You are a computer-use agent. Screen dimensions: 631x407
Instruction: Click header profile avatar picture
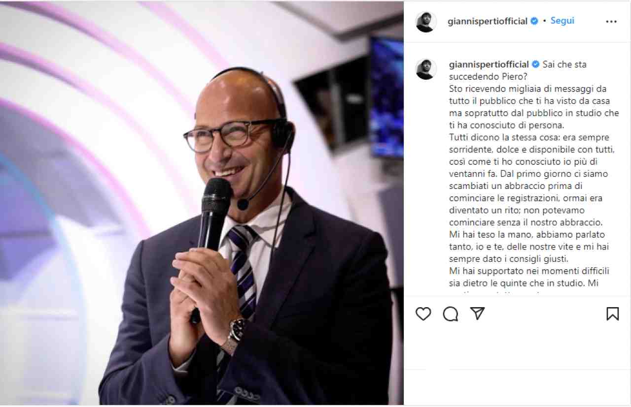pos(426,22)
